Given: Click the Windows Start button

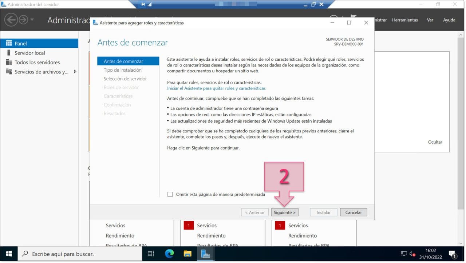Looking at the screenshot, I should click(x=9, y=254).
